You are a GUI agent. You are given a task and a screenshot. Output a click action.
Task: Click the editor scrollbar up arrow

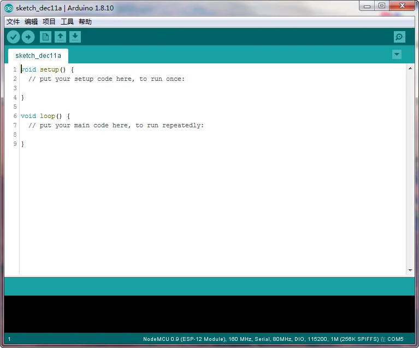tap(410, 68)
